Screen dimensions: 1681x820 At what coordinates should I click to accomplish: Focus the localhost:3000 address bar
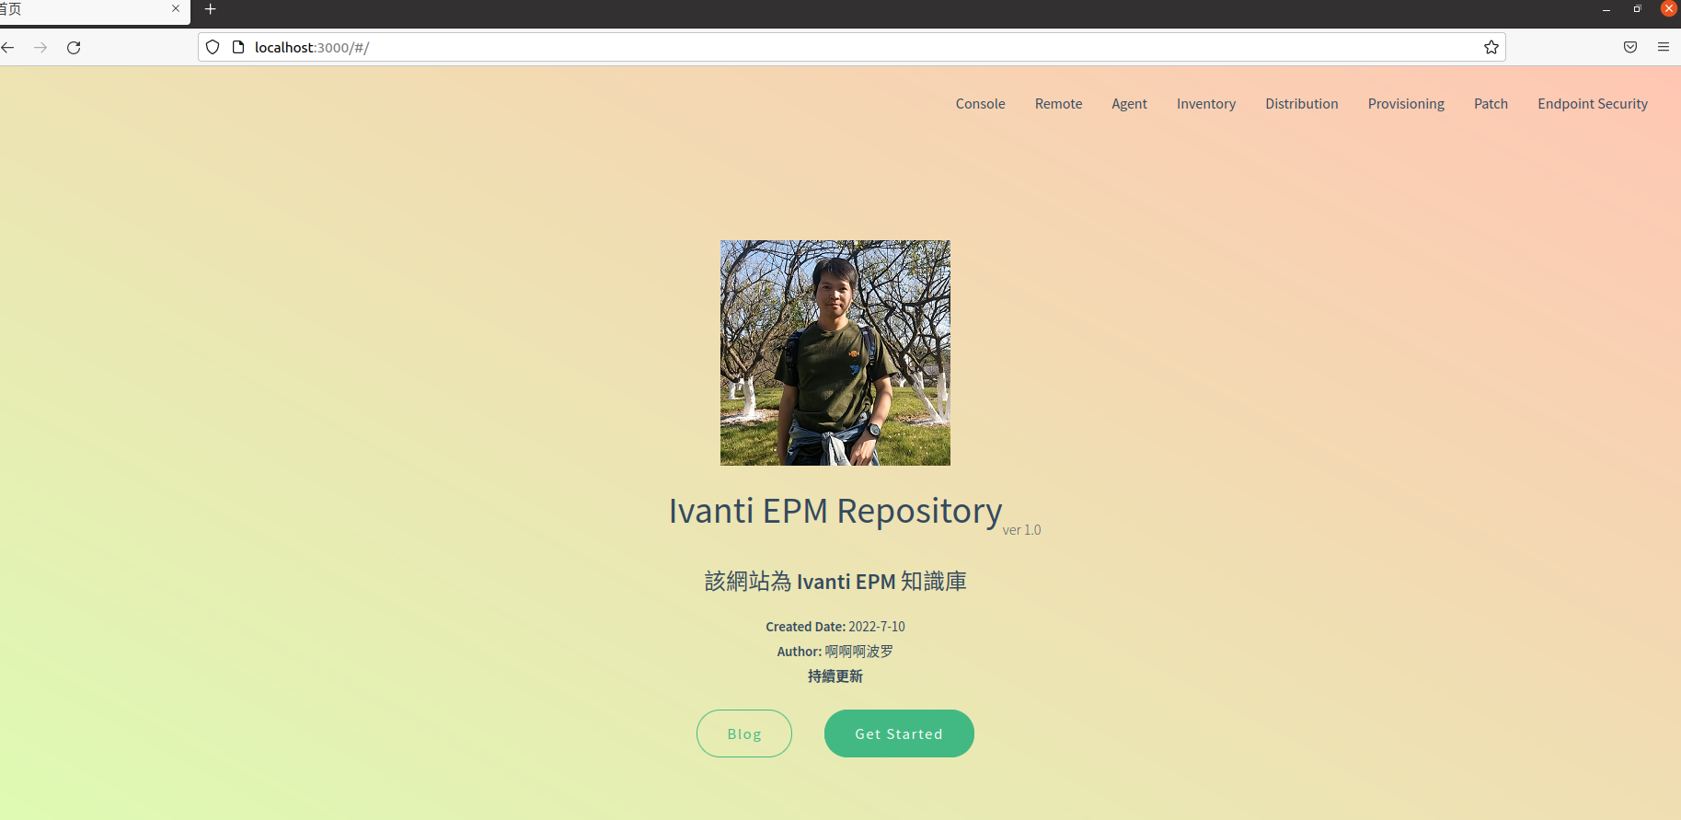pyautogui.click(x=851, y=47)
